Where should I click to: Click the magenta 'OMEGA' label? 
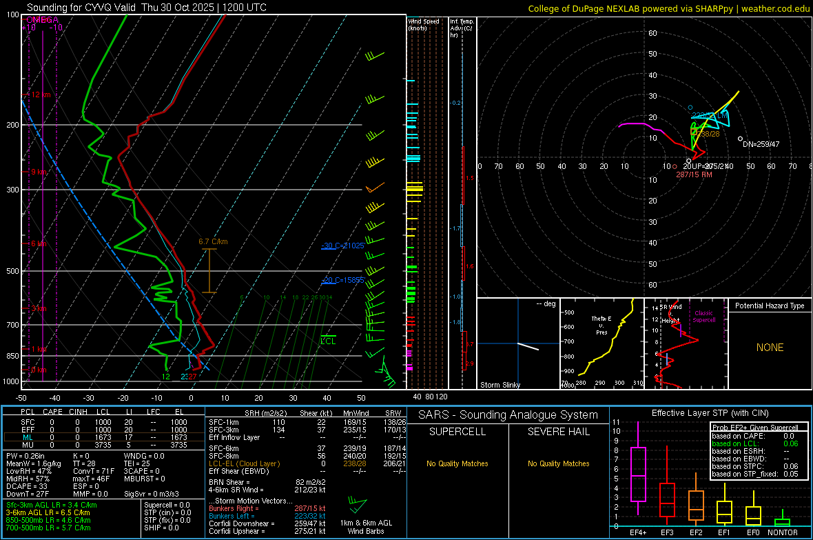point(43,20)
